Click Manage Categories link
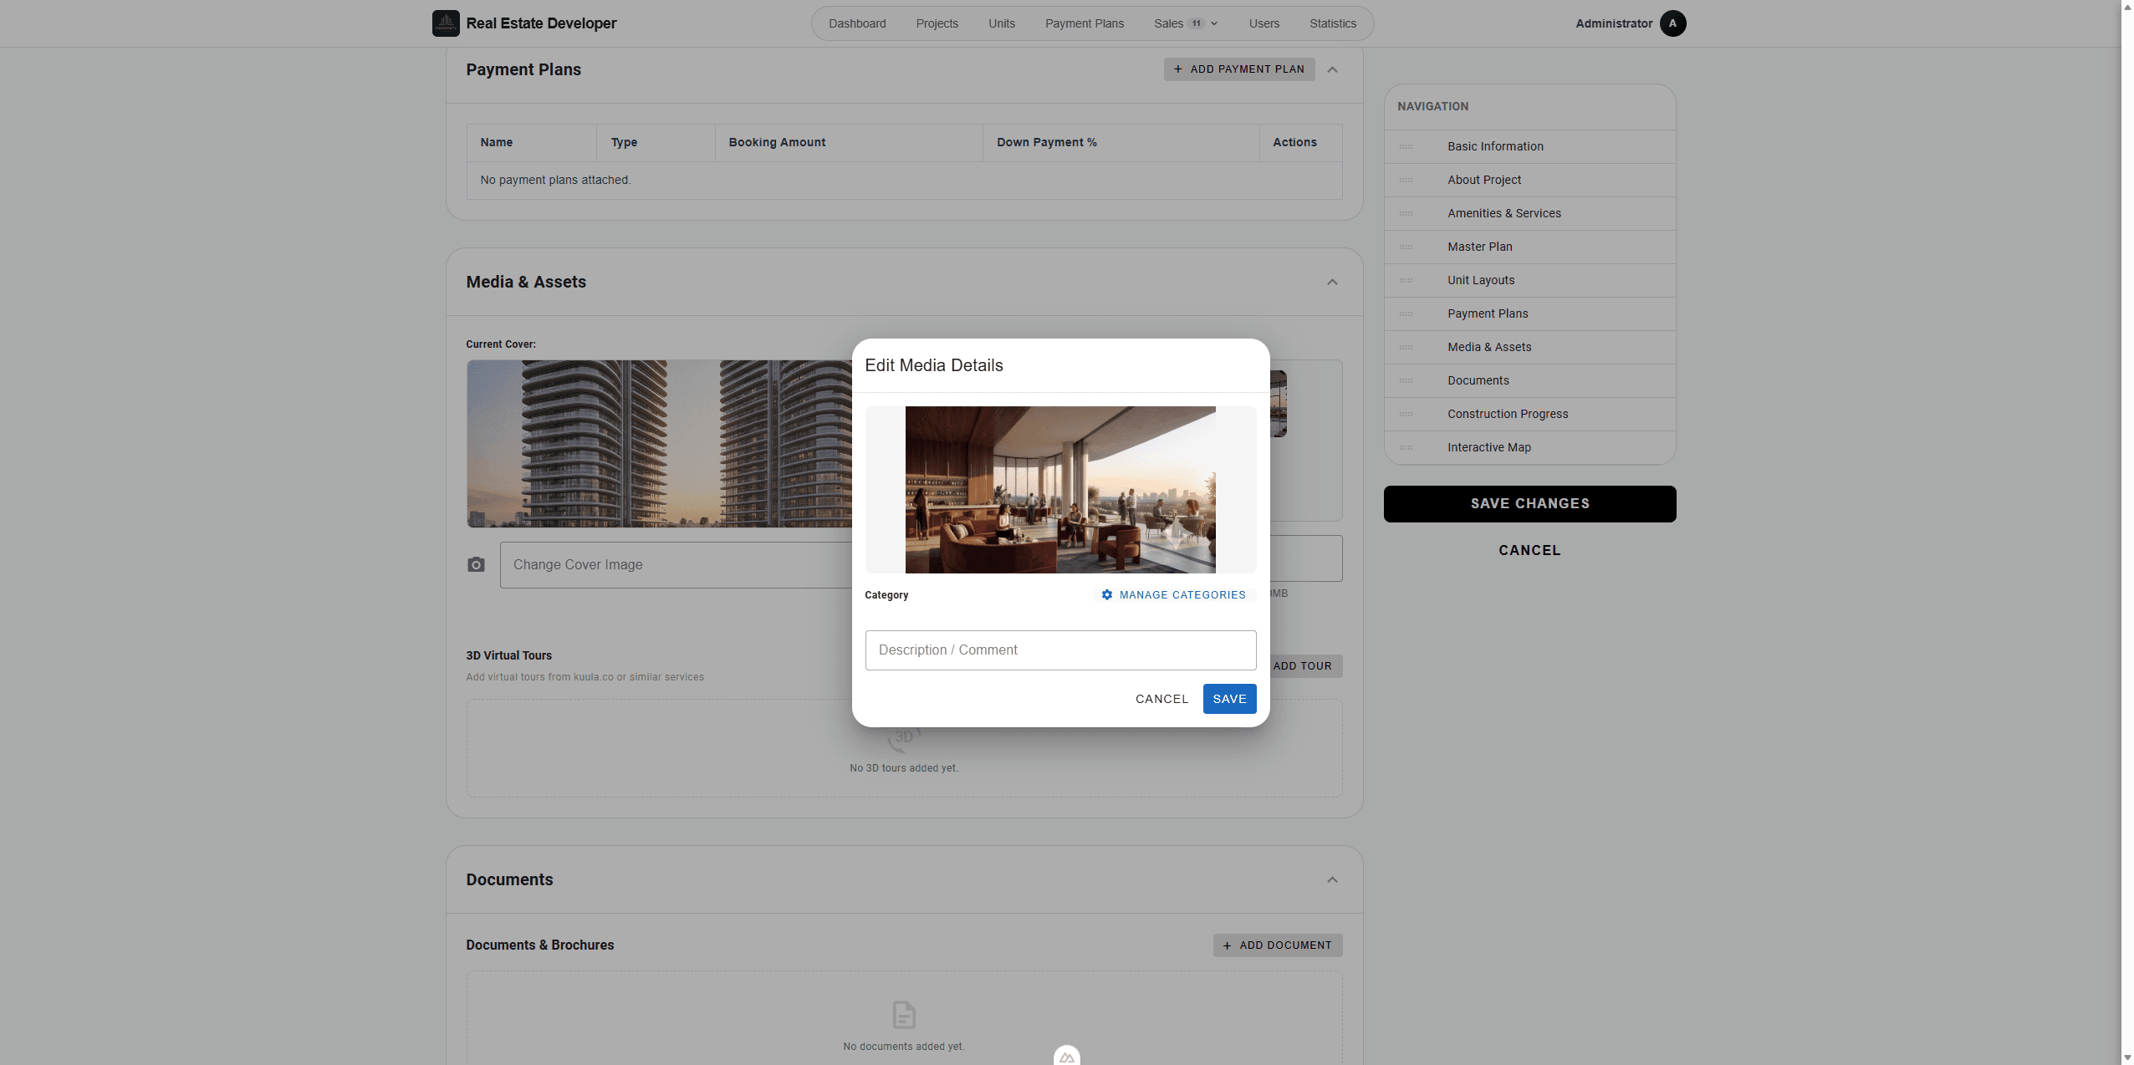The width and height of the screenshot is (2134, 1065). click(x=1174, y=595)
